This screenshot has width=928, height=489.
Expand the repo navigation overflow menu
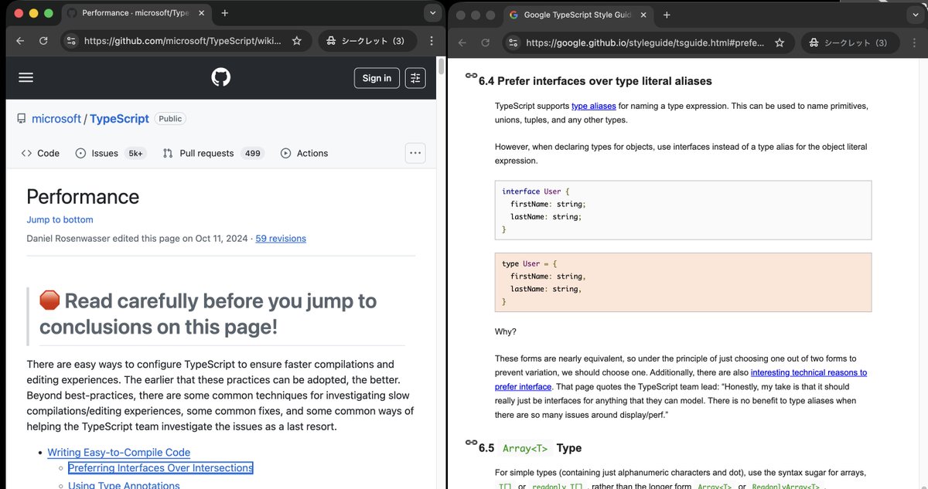click(415, 153)
